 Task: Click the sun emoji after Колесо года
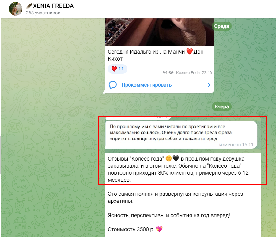pyautogui.click(x=168, y=158)
